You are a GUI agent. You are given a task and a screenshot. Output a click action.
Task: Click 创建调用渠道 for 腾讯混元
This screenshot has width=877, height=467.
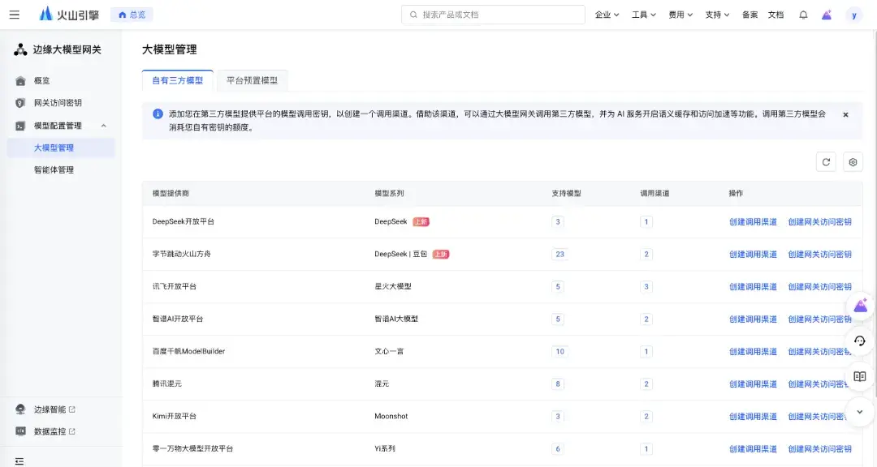point(753,383)
